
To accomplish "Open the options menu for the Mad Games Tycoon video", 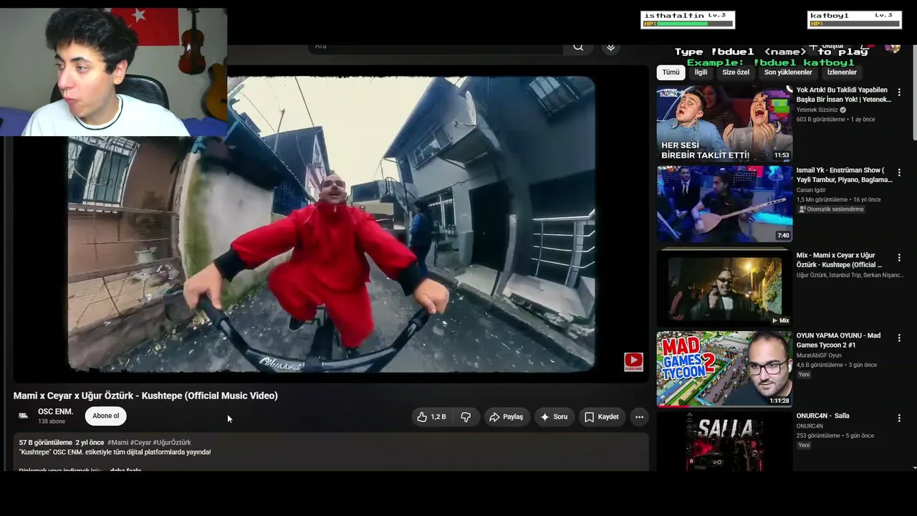I will (x=899, y=338).
